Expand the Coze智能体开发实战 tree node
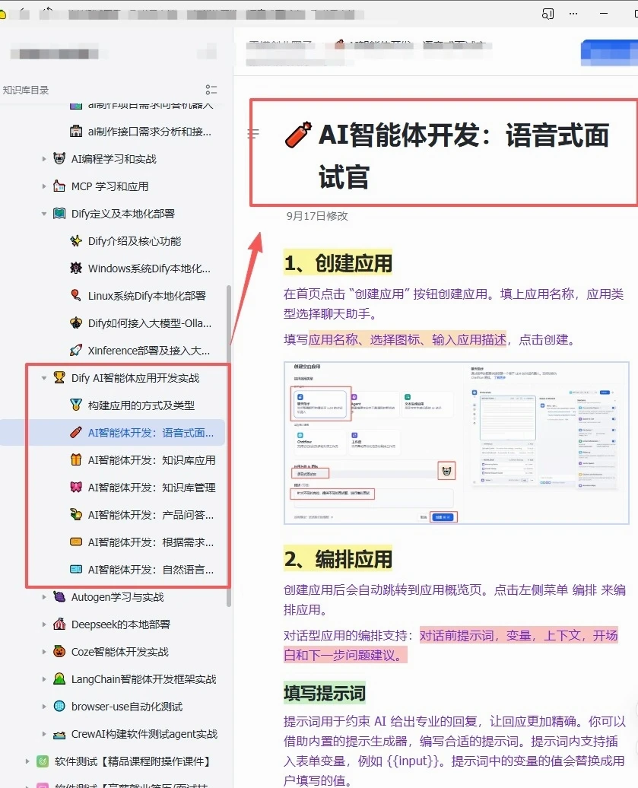This screenshot has width=638, height=788. pyautogui.click(x=44, y=651)
